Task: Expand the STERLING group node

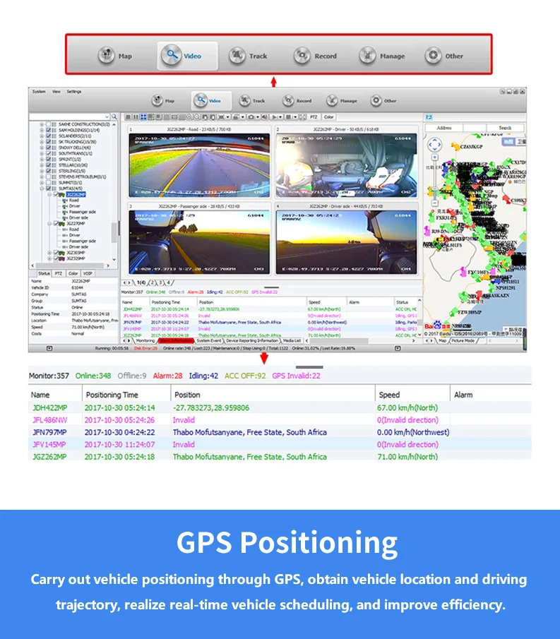Action: click(42, 171)
